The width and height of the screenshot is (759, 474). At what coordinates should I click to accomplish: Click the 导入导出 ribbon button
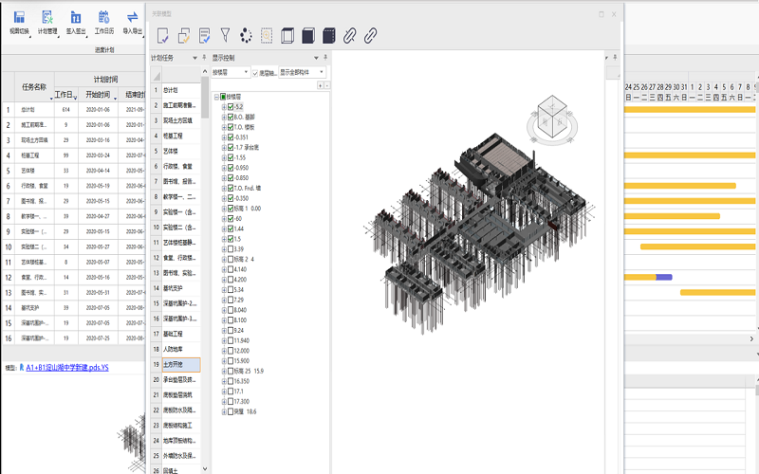pos(132,23)
